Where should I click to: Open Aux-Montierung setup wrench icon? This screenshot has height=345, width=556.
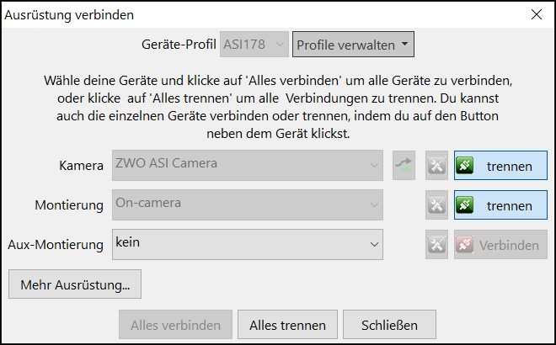(x=436, y=245)
